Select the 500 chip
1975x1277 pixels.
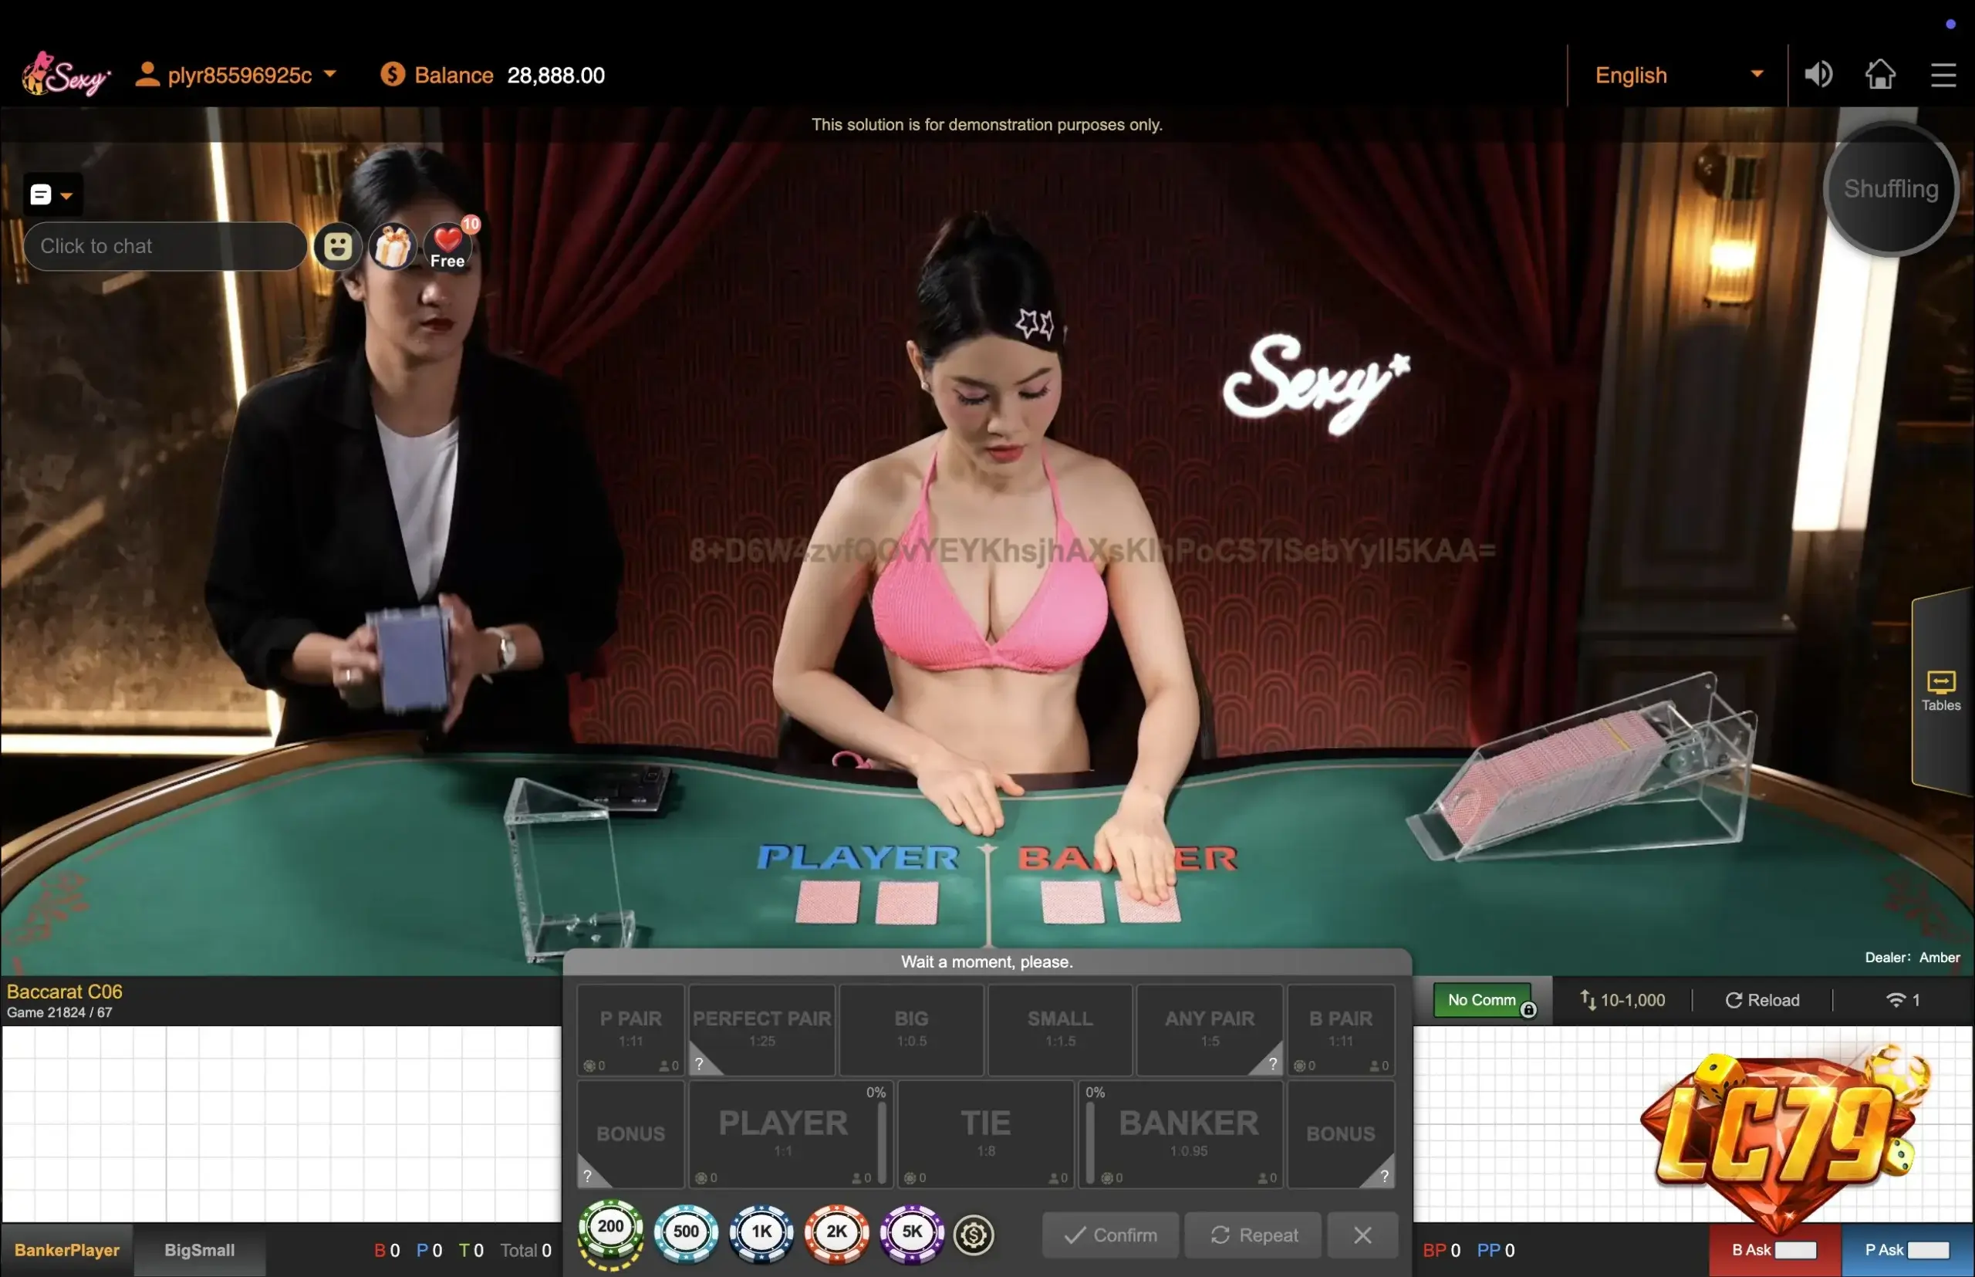pyautogui.click(x=686, y=1234)
